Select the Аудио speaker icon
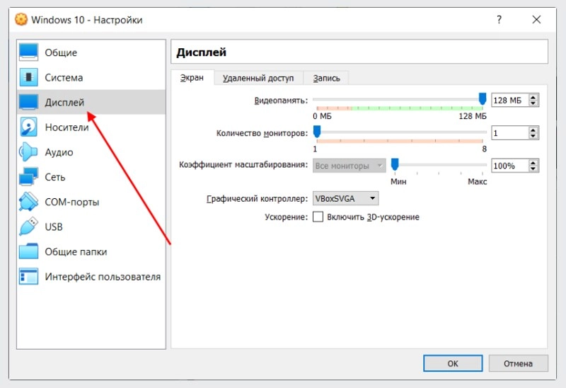 28,152
